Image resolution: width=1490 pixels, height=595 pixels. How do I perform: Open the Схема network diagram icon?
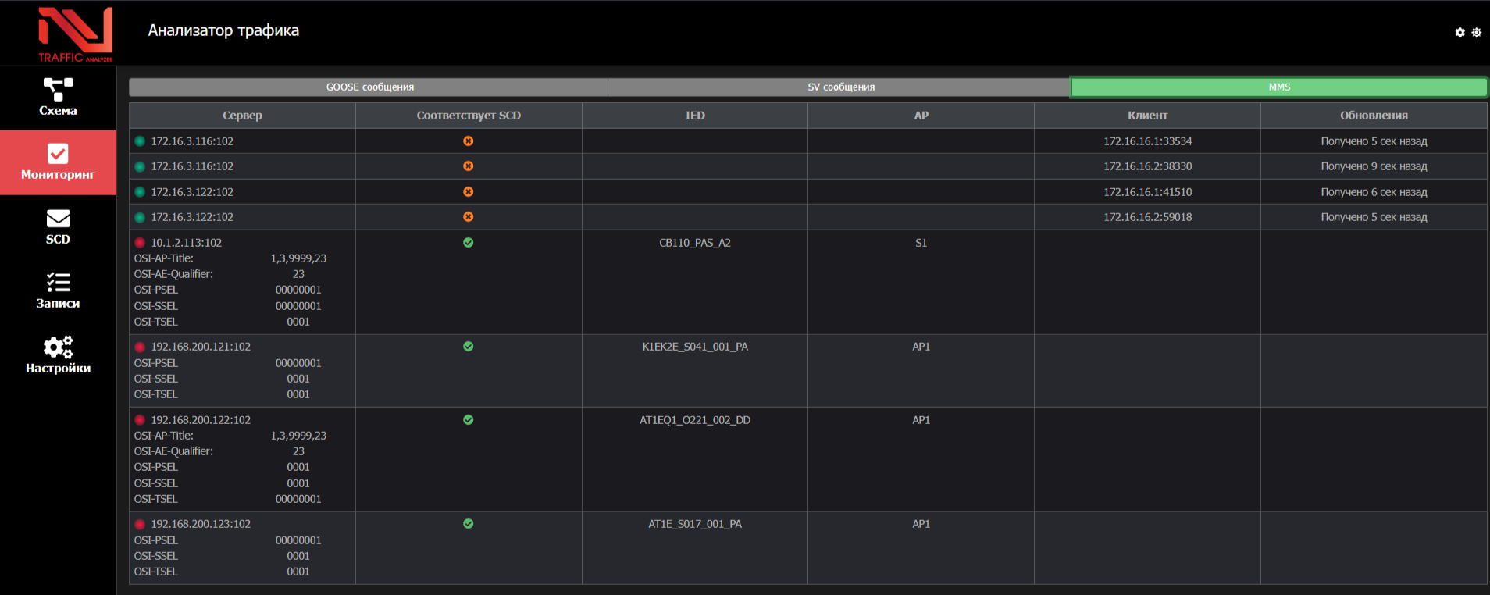tap(58, 89)
